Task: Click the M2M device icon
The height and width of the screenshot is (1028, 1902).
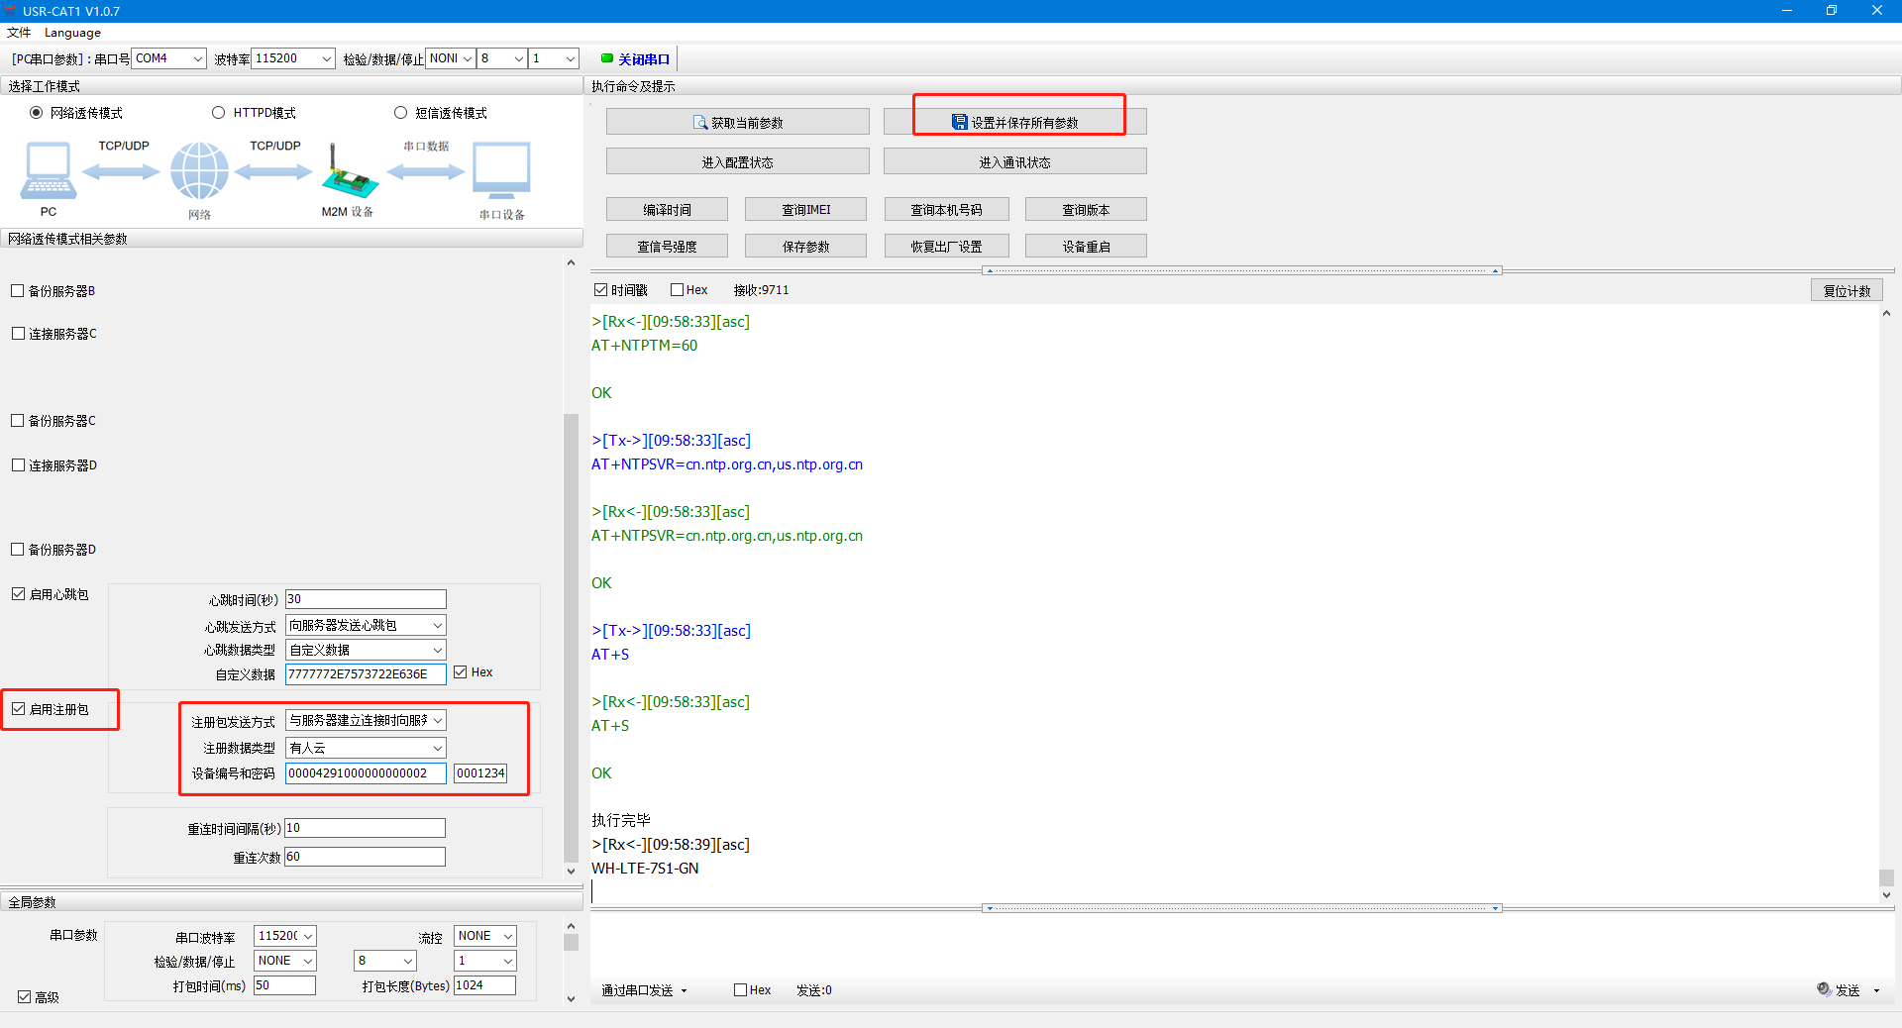Action: click(349, 172)
